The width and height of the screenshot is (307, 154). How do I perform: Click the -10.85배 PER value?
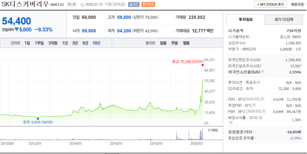293,132
